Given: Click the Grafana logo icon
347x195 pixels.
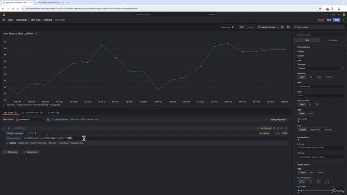Looking at the screenshot, I should [x=4, y=15].
